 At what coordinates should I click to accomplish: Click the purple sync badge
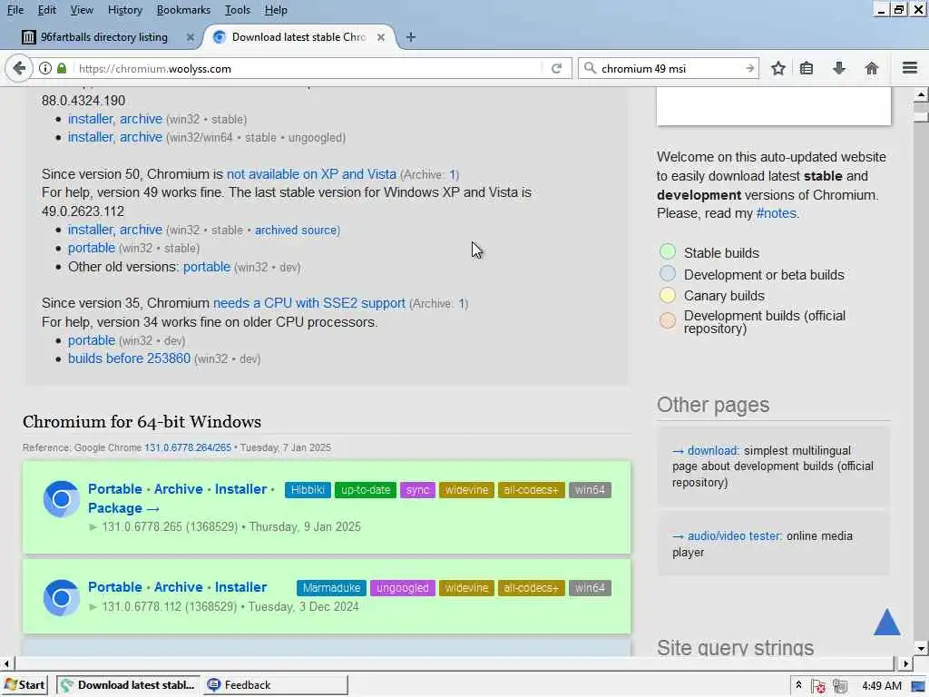tap(417, 489)
